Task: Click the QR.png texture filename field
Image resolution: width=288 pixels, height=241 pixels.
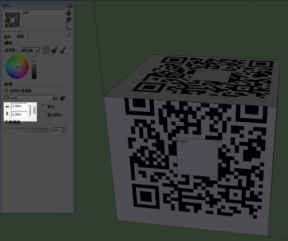Action: coord(28,98)
